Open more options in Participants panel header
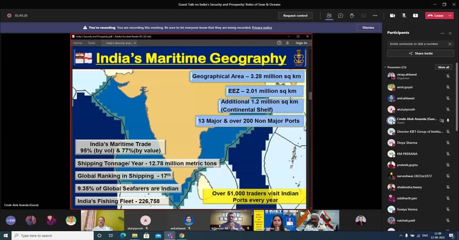Image resolution: width=459 pixels, height=240 pixels. tap(442, 33)
